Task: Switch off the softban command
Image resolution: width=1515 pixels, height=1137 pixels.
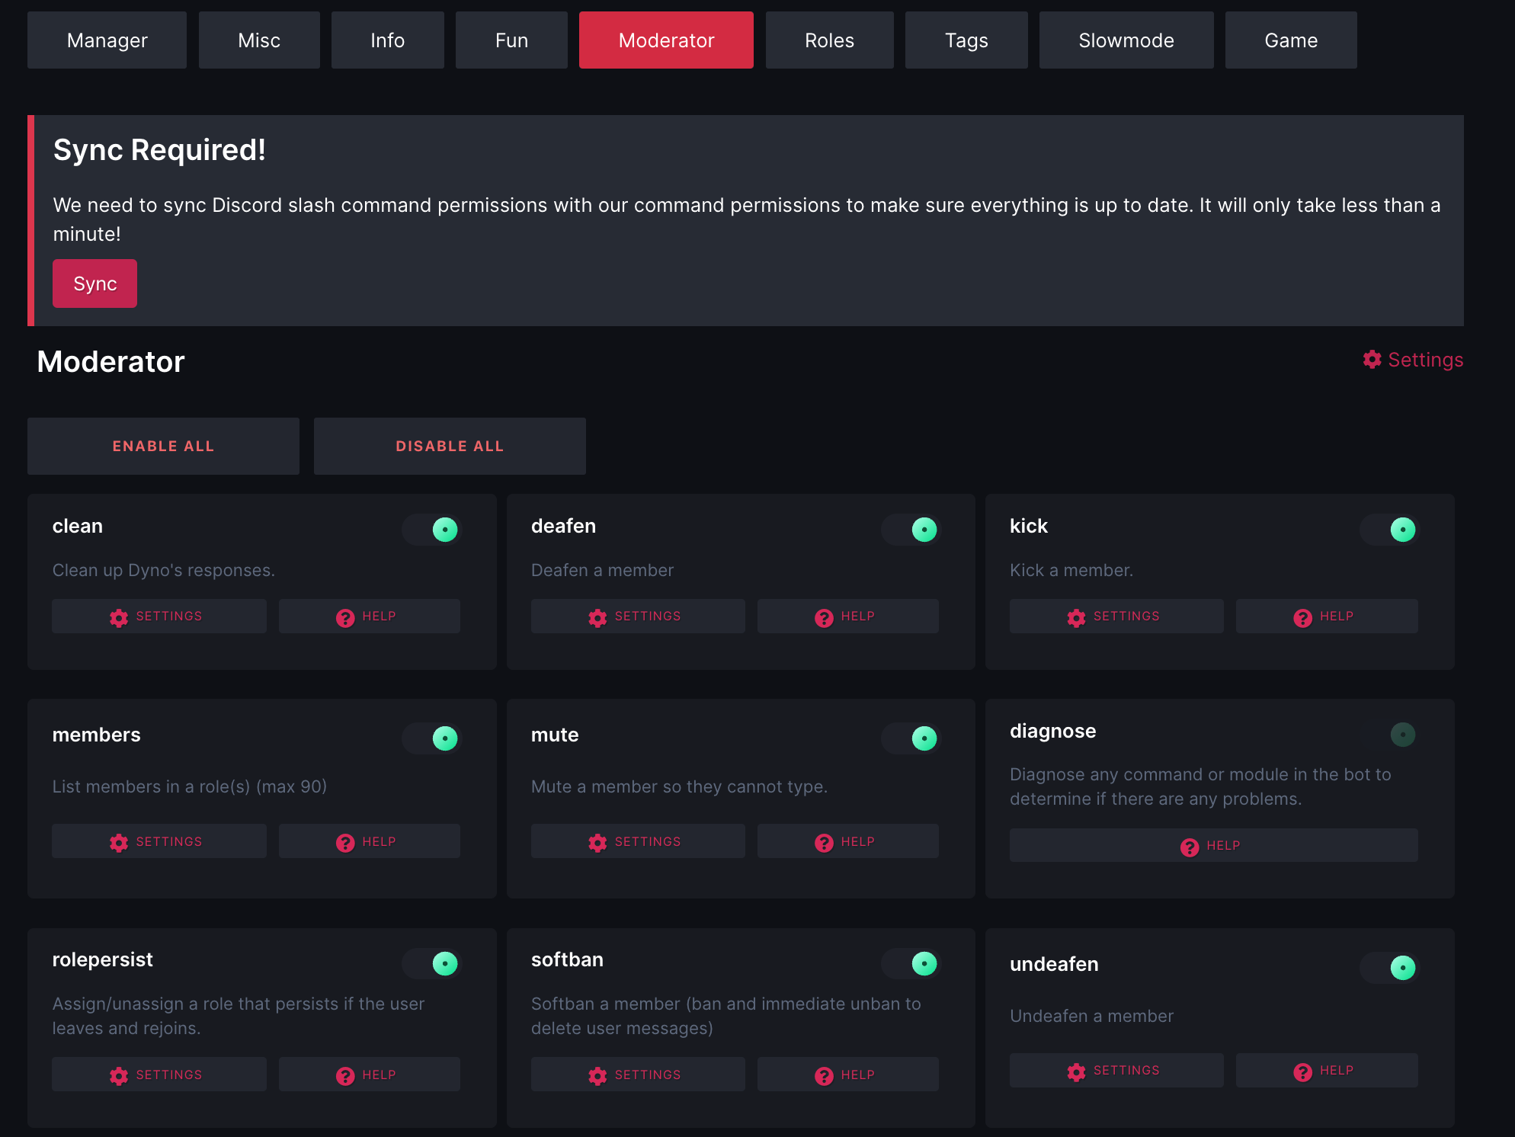Action: [x=911, y=964]
